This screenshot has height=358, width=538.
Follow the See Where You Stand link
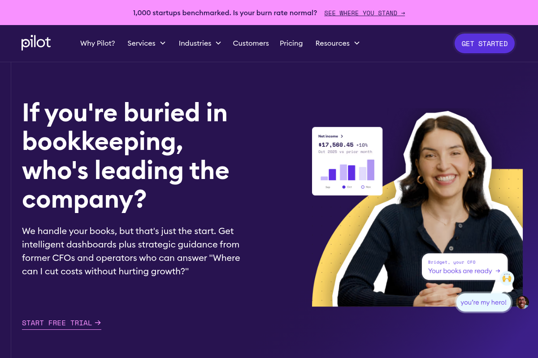[x=364, y=13]
